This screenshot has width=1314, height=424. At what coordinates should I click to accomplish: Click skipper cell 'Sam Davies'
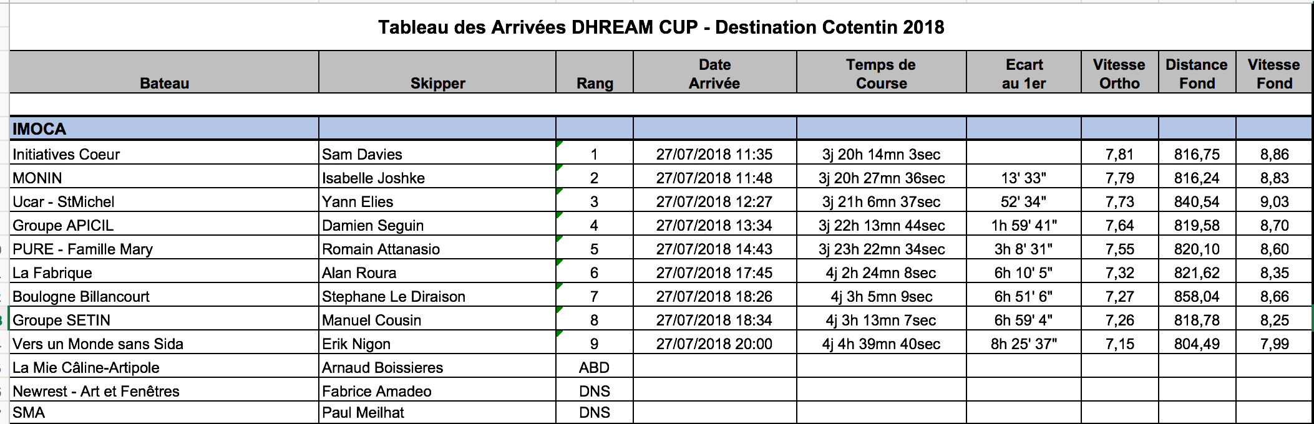click(x=362, y=154)
